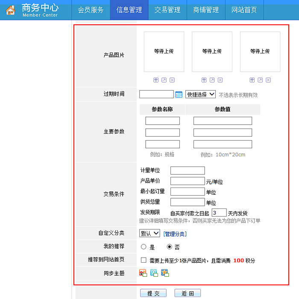Click the Tencent Weibo sync icon
This screenshot has width=299, height=299.
[x=154, y=273]
